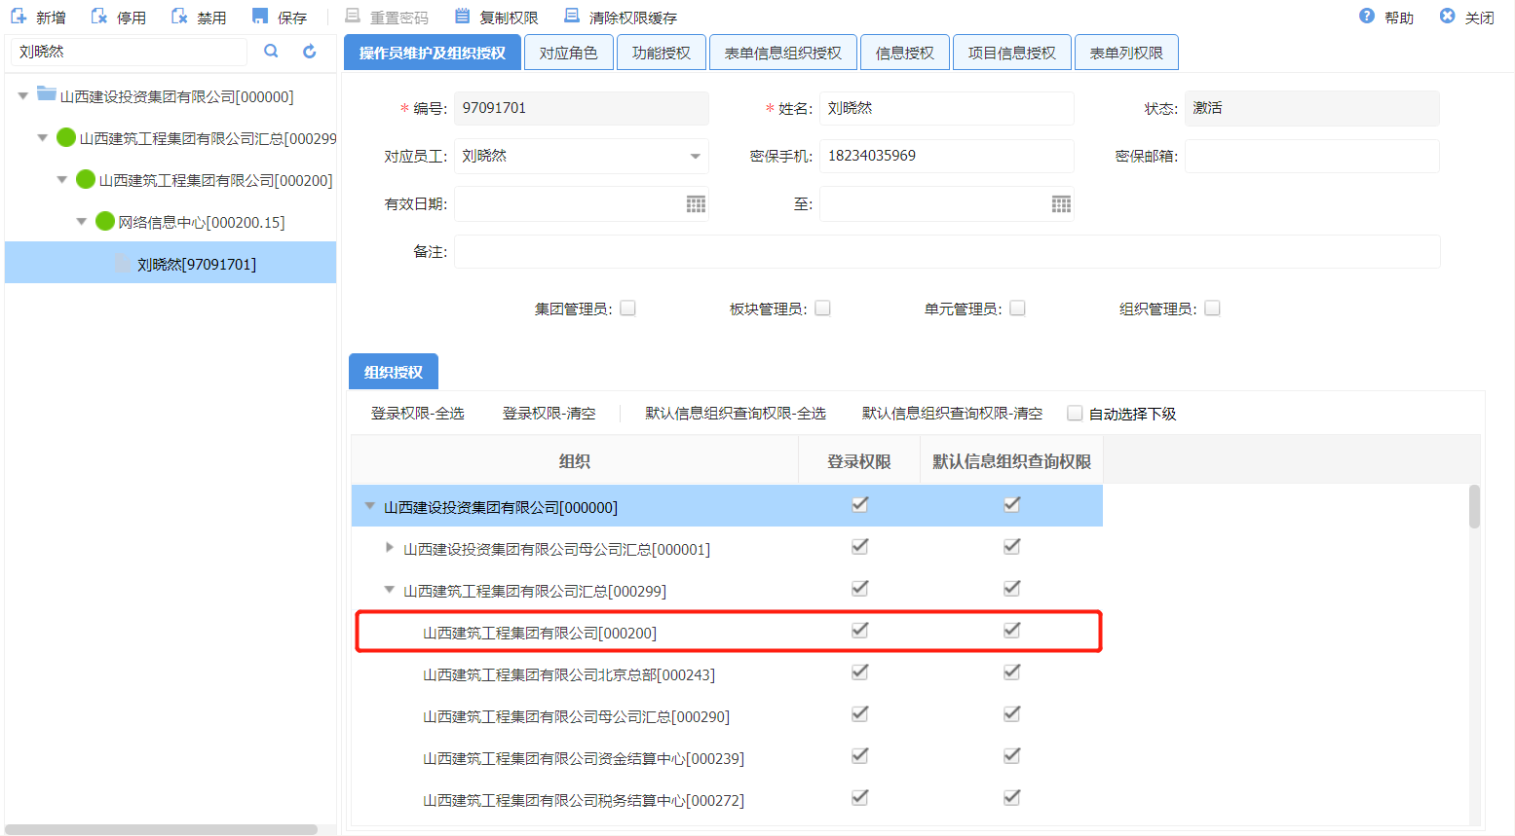Switch to 表单信息组织授权 tab
The width and height of the screenshot is (1515, 836).
click(x=782, y=53)
